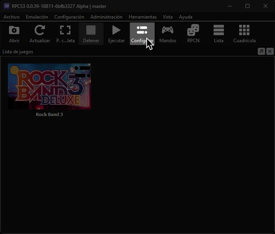Float the Lista de juegos panel

261,51
